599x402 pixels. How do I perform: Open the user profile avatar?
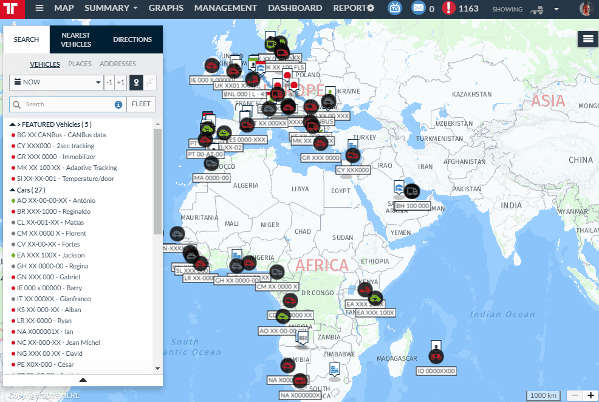(x=586, y=9)
